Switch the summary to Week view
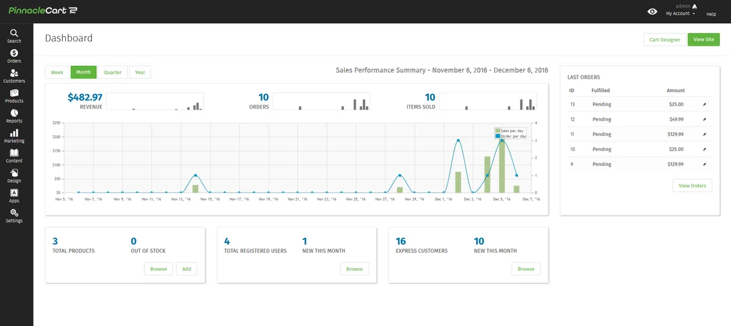The height and width of the screenshot is (326, 731). (x=57, y=73)
